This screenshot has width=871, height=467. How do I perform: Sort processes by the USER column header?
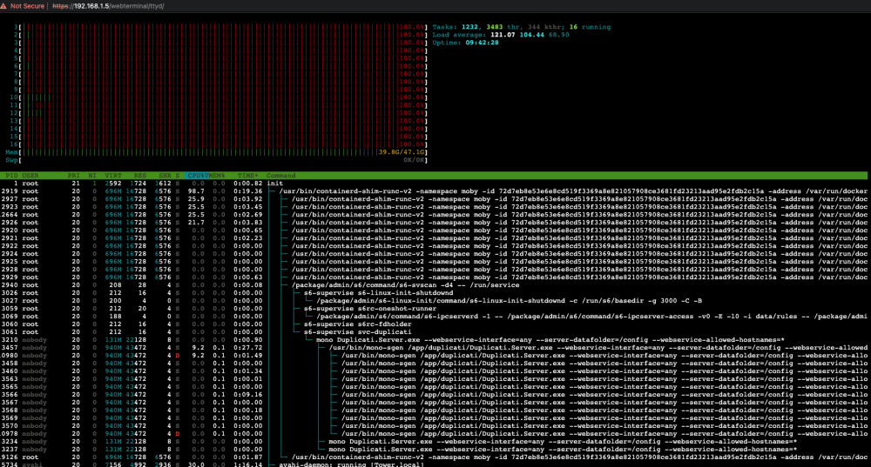click(x=30, y=176)
